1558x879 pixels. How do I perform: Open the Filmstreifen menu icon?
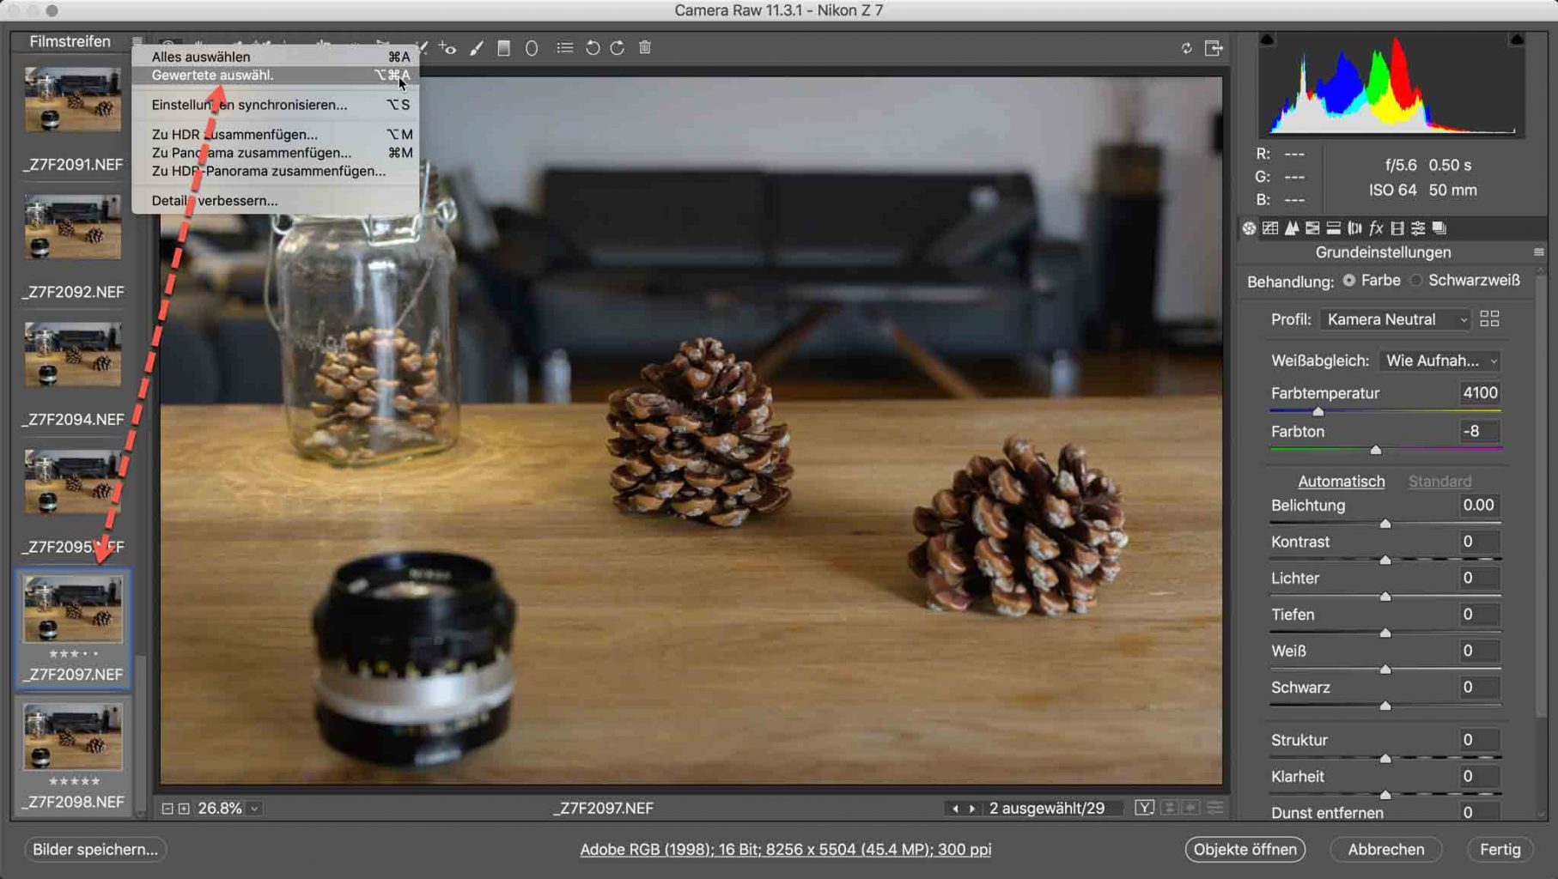tap(137, 41)
